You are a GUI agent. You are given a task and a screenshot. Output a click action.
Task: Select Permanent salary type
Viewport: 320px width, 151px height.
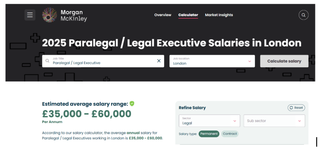click(209, 134)
